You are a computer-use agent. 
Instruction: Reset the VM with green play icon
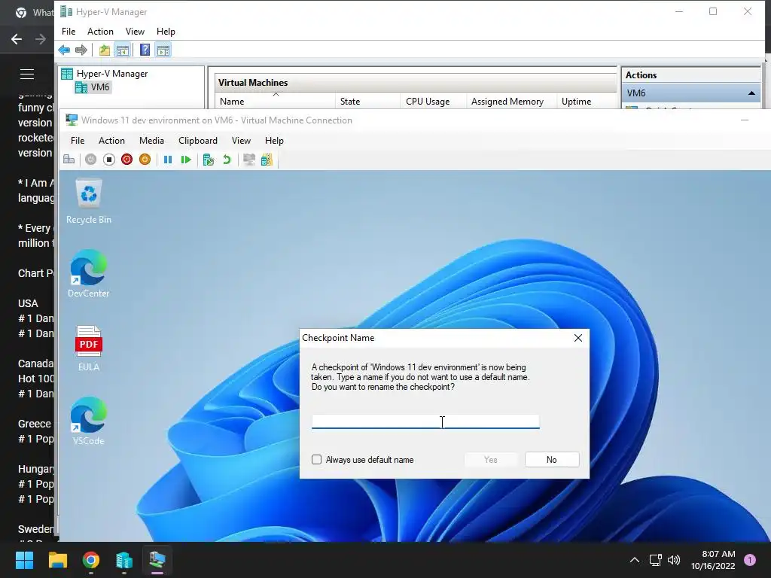click(186, 160)
